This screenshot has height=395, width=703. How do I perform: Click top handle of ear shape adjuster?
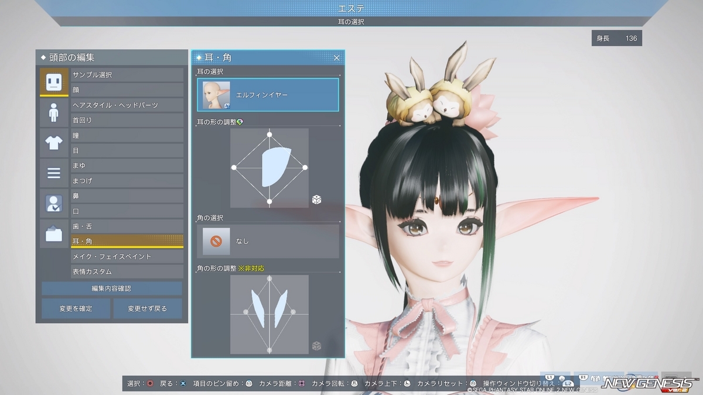[269, 135]
